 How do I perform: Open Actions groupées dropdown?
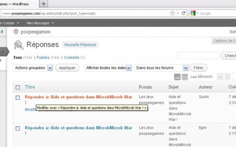pos(34,68)
